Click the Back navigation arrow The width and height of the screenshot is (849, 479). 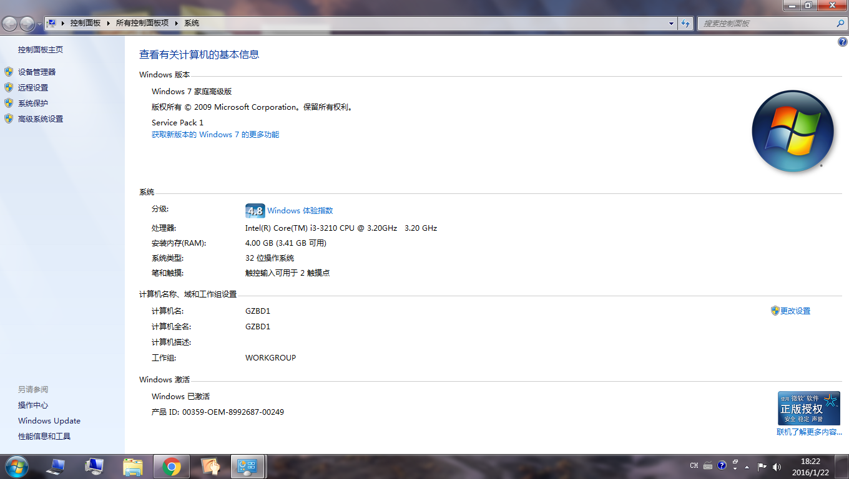pyautogui.click(x=10, y=24)
